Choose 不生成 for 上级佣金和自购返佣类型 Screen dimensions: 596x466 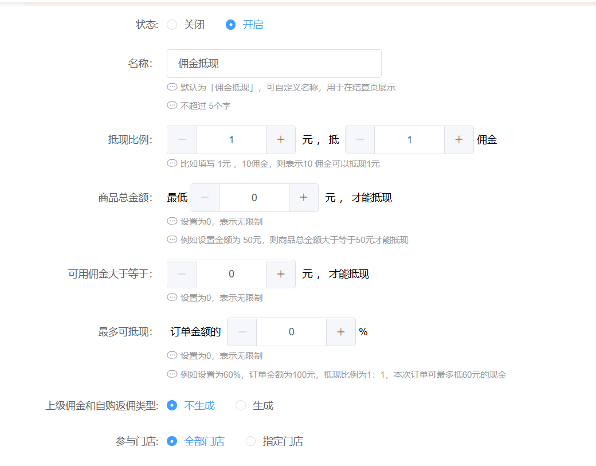tap(172, 405)
